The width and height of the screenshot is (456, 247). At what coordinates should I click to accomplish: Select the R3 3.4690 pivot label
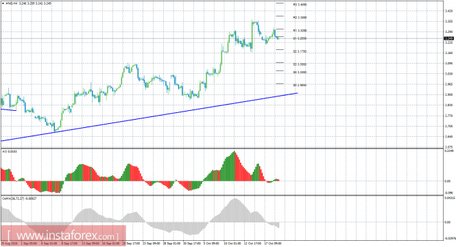click(300, 5)
